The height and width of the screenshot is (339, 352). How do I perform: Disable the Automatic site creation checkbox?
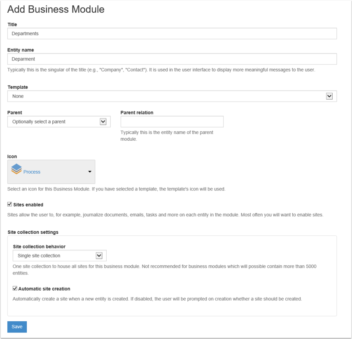(x=15, y=288)
